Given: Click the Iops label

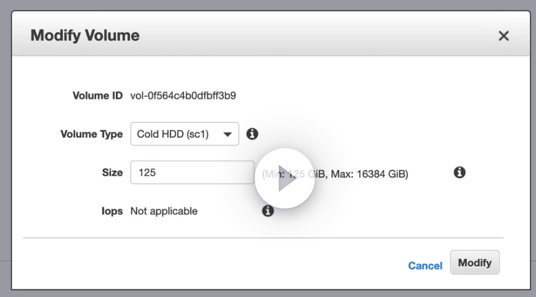Looking at the screenshot, I should click(112, 211).
